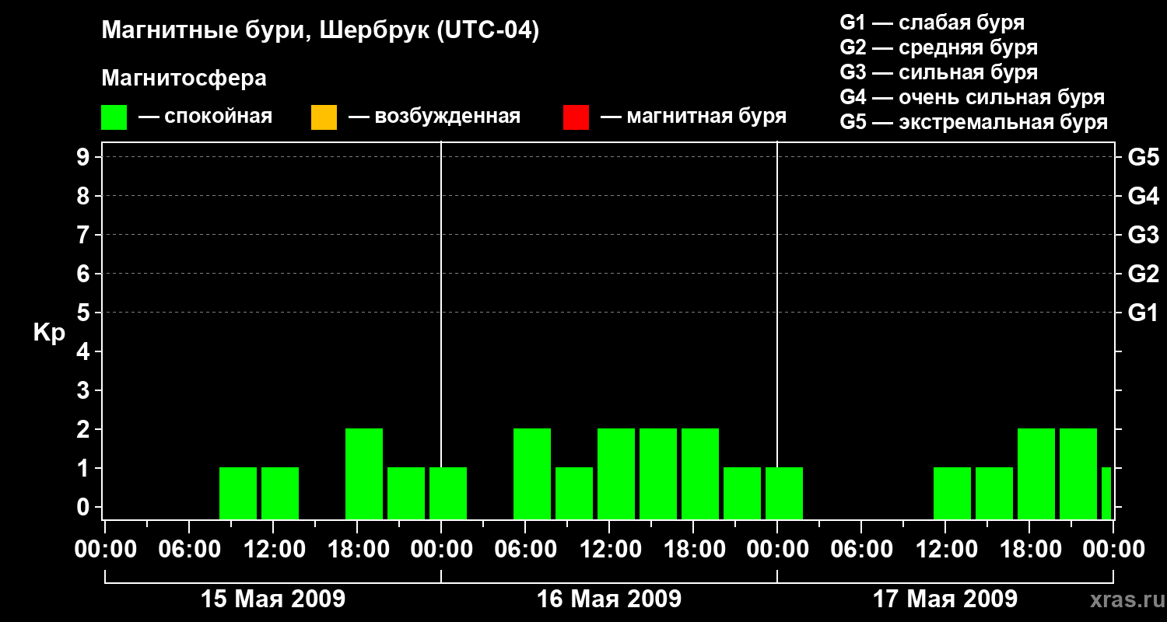Click the G1 label beside the plot
Viewport: 1167px width, 622px height.
pos(1143,313)
